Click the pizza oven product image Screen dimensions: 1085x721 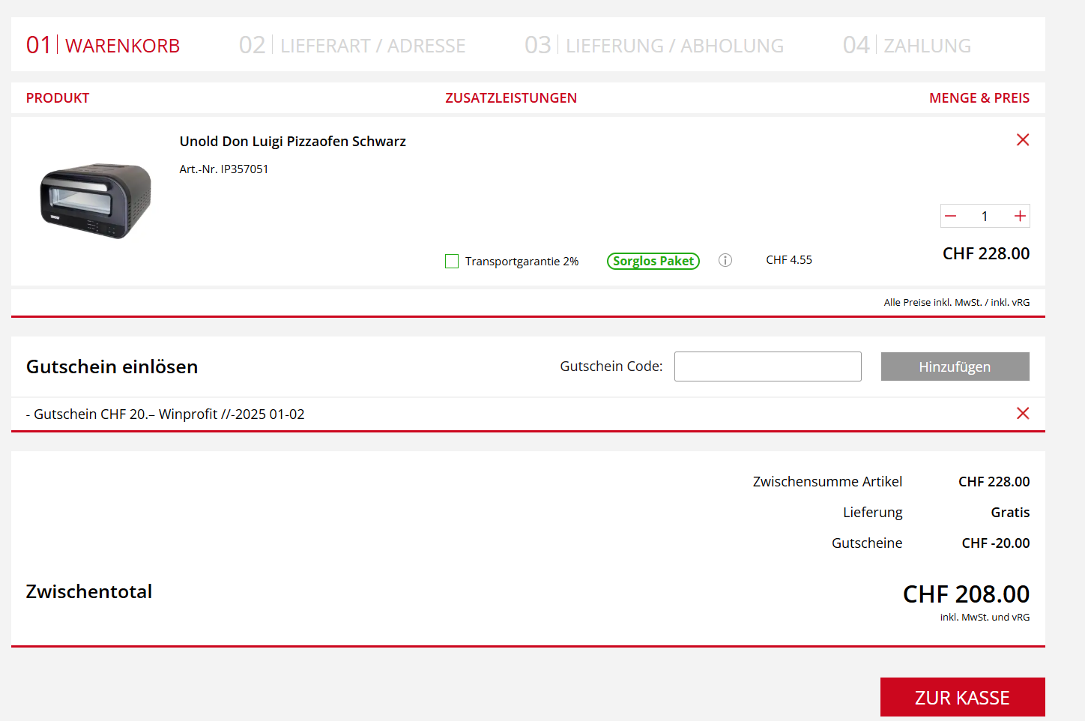pyautogui.click(x=95, y=200)
